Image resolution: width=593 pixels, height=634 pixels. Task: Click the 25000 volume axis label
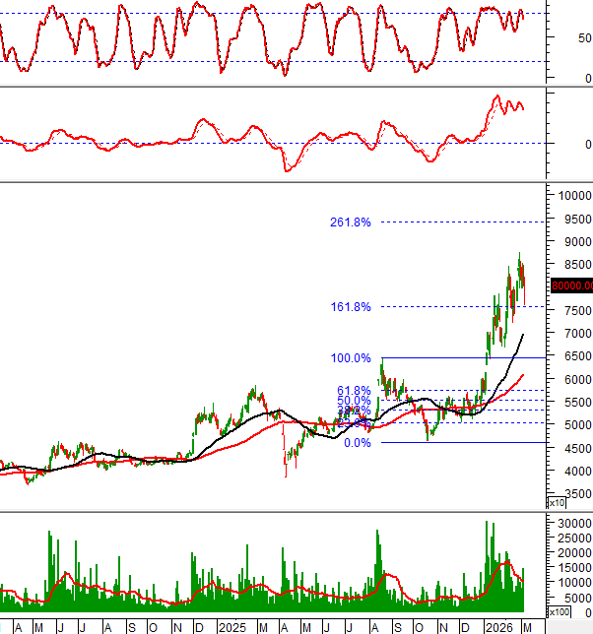(572, 537)
